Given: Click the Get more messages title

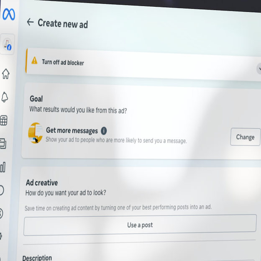Looking at the screenshot, I should (x=72, y=130).
